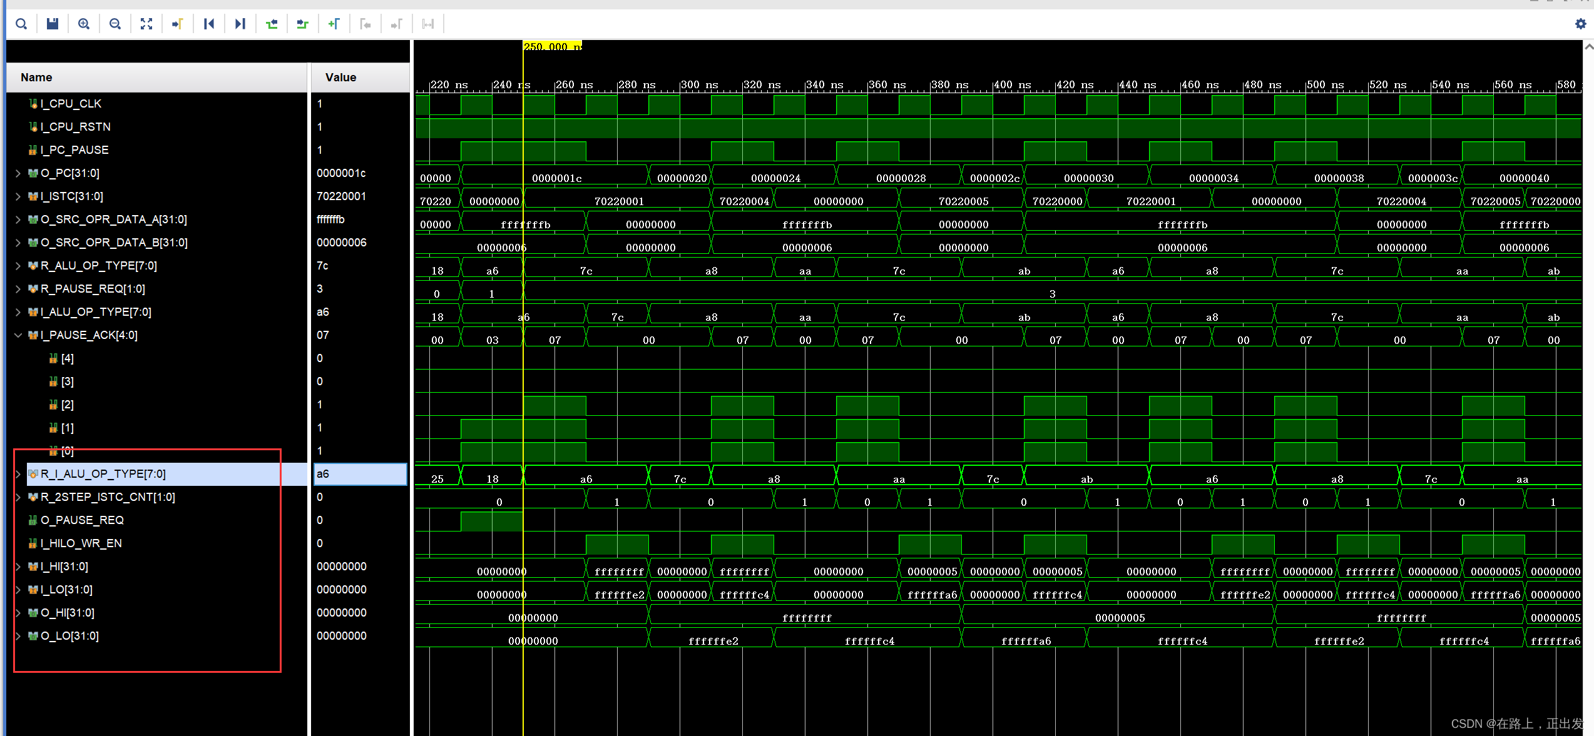Click the 400 ns tick on time ruler
Screen dimensions: 1594x736
pyautogui.click(x=1012, y=84)
